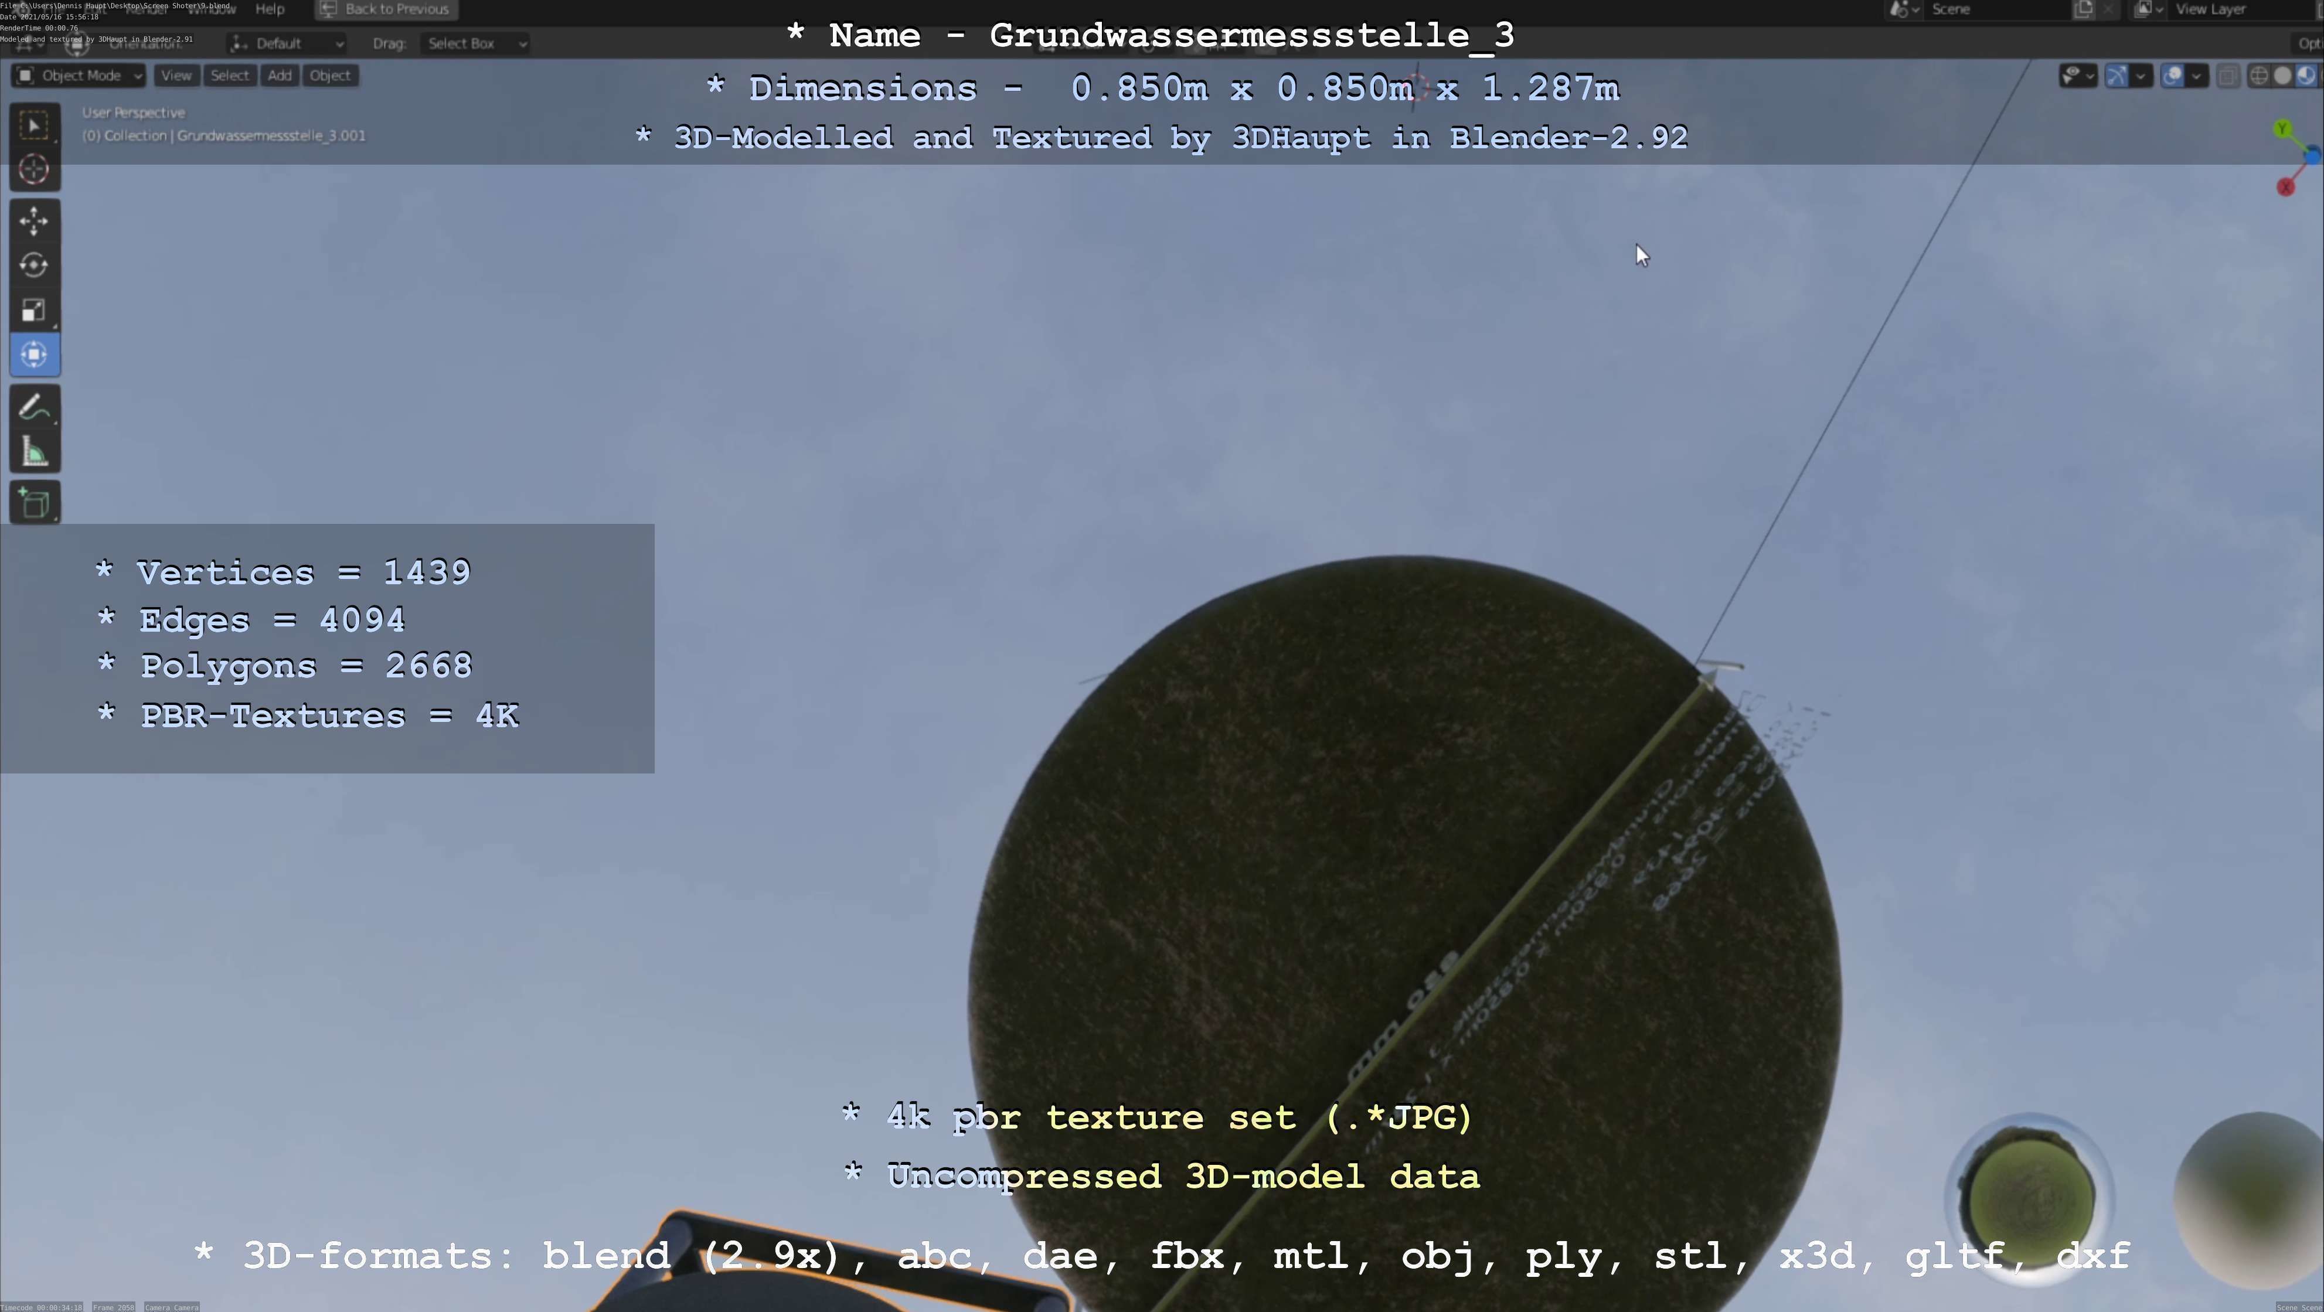Select the Add Cube tool

(x=34, y=503)
